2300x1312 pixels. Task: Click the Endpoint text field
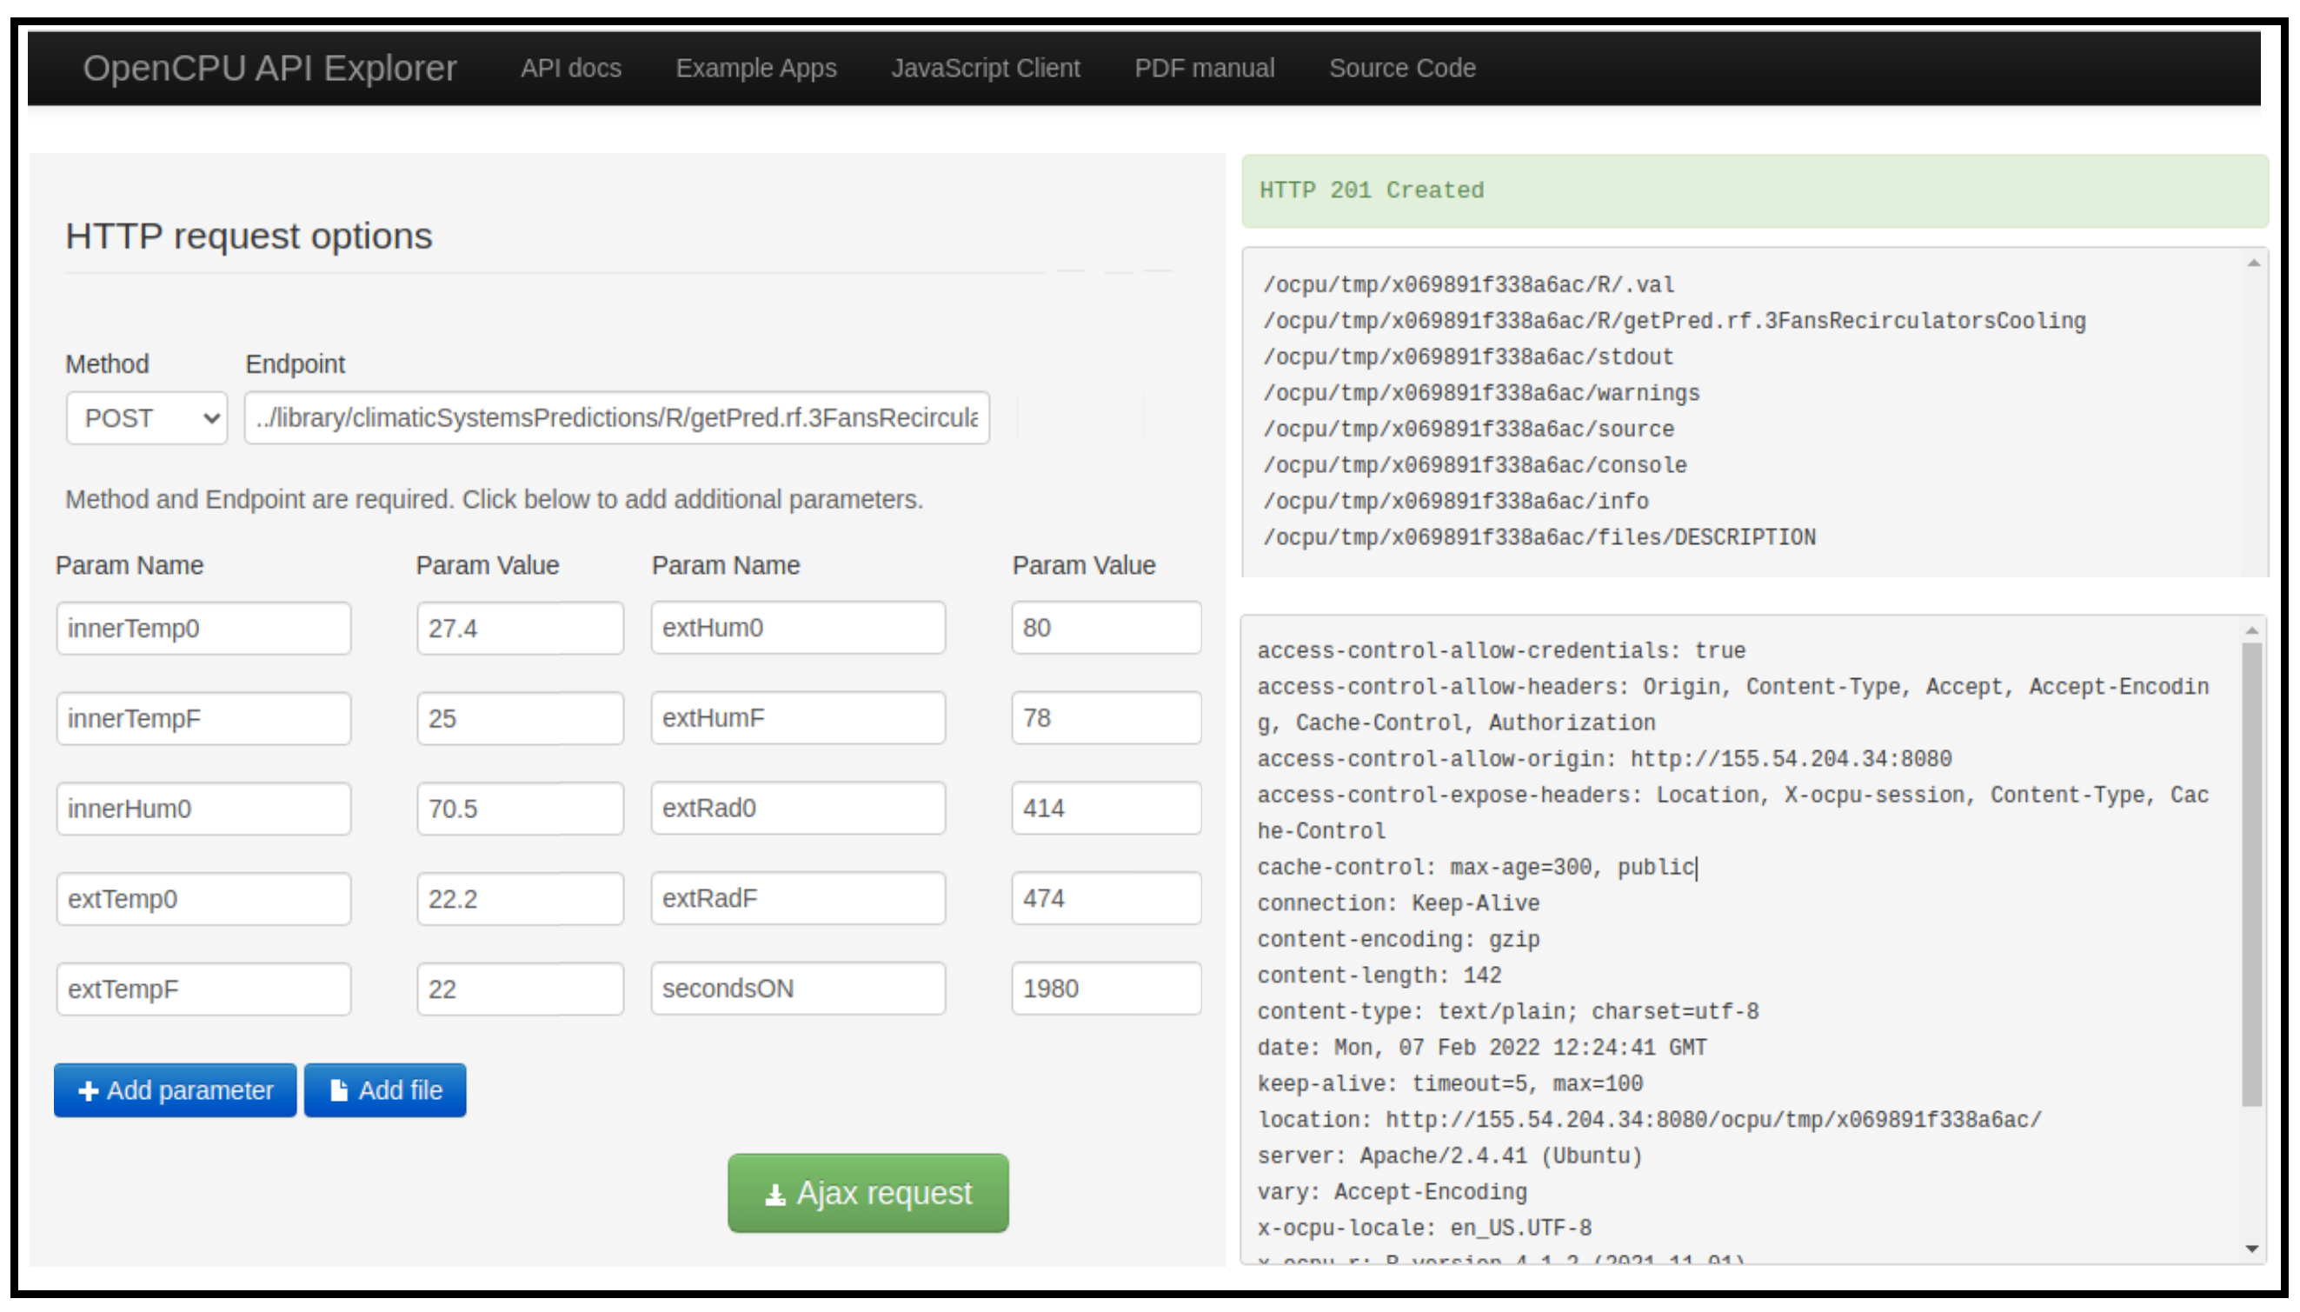point(616,418)
